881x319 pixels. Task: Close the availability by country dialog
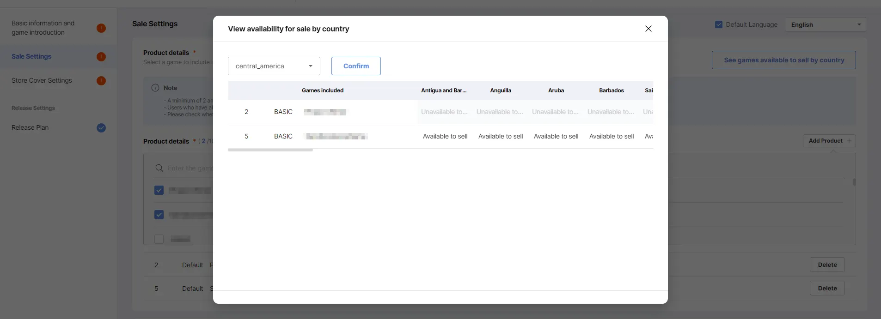click(x=649, y=29)
